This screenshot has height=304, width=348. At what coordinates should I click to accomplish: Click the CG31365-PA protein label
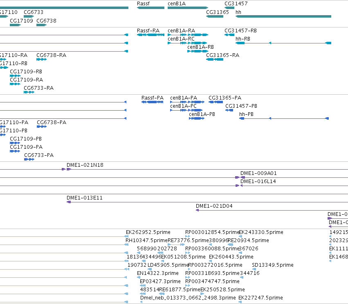[x=225, y=98]
